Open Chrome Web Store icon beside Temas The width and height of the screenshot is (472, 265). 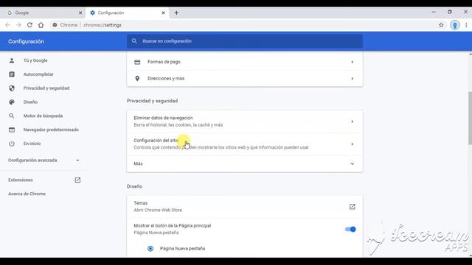tap(353, 206)
